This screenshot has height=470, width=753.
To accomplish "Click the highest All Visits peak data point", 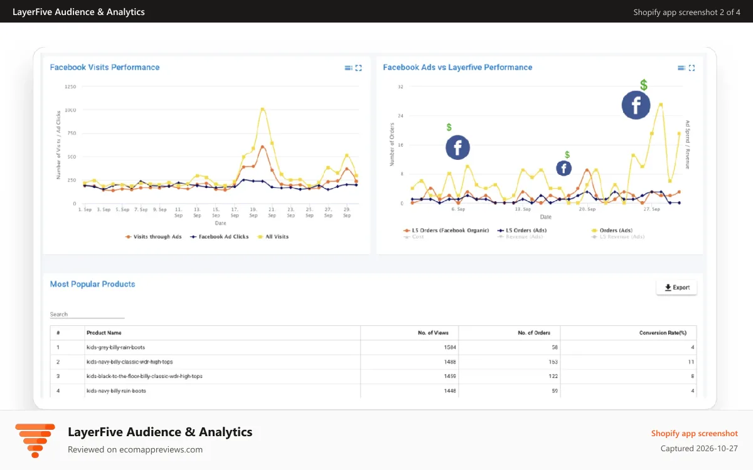I will click(262, 109).
